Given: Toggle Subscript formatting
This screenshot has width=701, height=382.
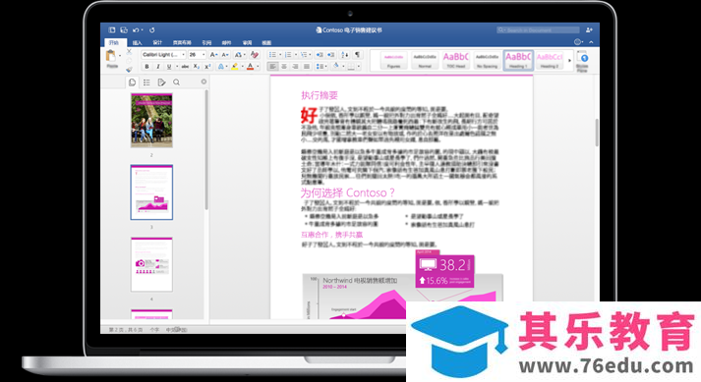Looking at the screenshot, I should pyautogui.click(x=197, y=67).
